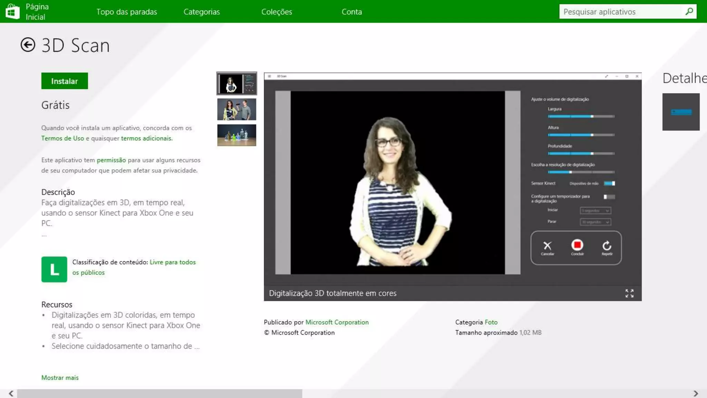Click the L content rating badge
The height and width of the screenshot is (398, 707).
54,269
